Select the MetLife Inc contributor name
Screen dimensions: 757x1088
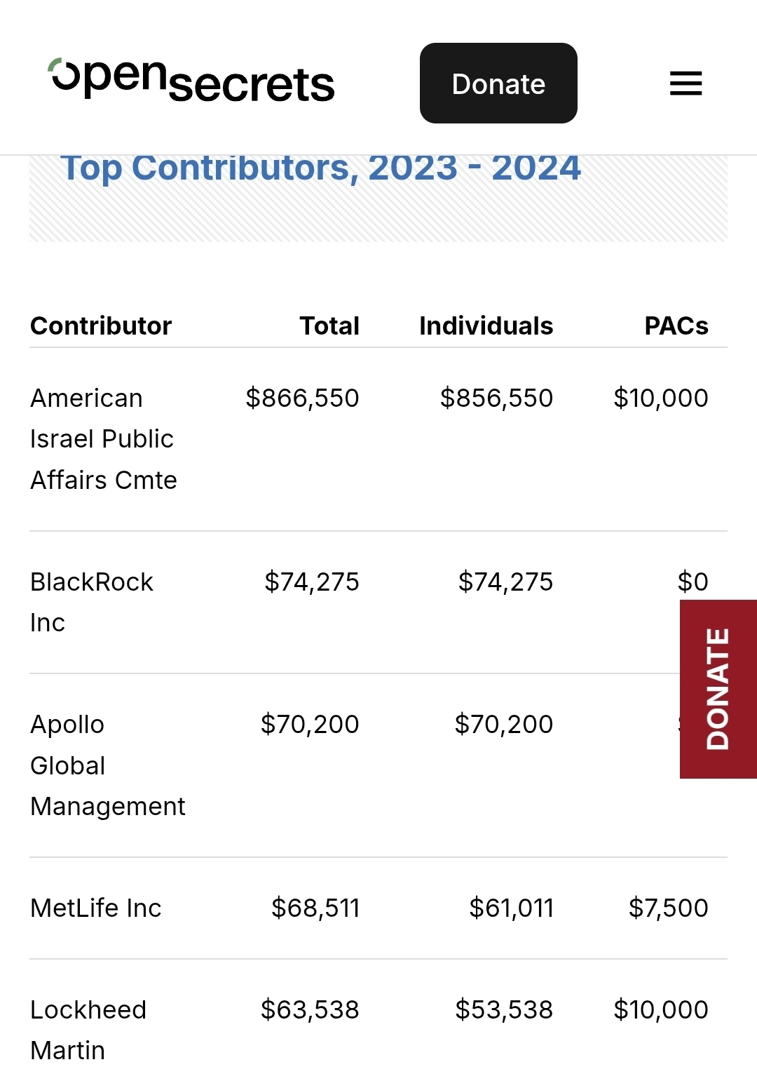pyautogui.click(x=96, y=908)
